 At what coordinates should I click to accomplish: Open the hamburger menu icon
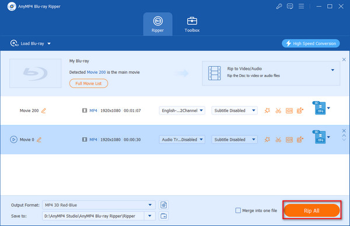(301, 6)
